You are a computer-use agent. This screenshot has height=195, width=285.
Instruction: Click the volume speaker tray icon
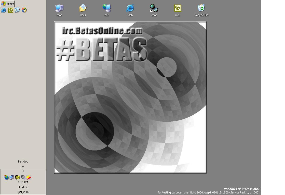[x=23, y=177]
